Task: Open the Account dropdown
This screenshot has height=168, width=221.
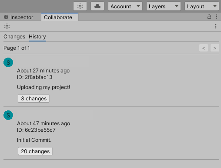Action: [125, 6]
